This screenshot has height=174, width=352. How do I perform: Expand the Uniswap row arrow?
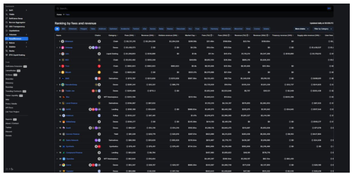[57, 47]
